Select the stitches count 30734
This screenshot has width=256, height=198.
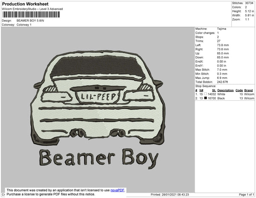(249, 3)
